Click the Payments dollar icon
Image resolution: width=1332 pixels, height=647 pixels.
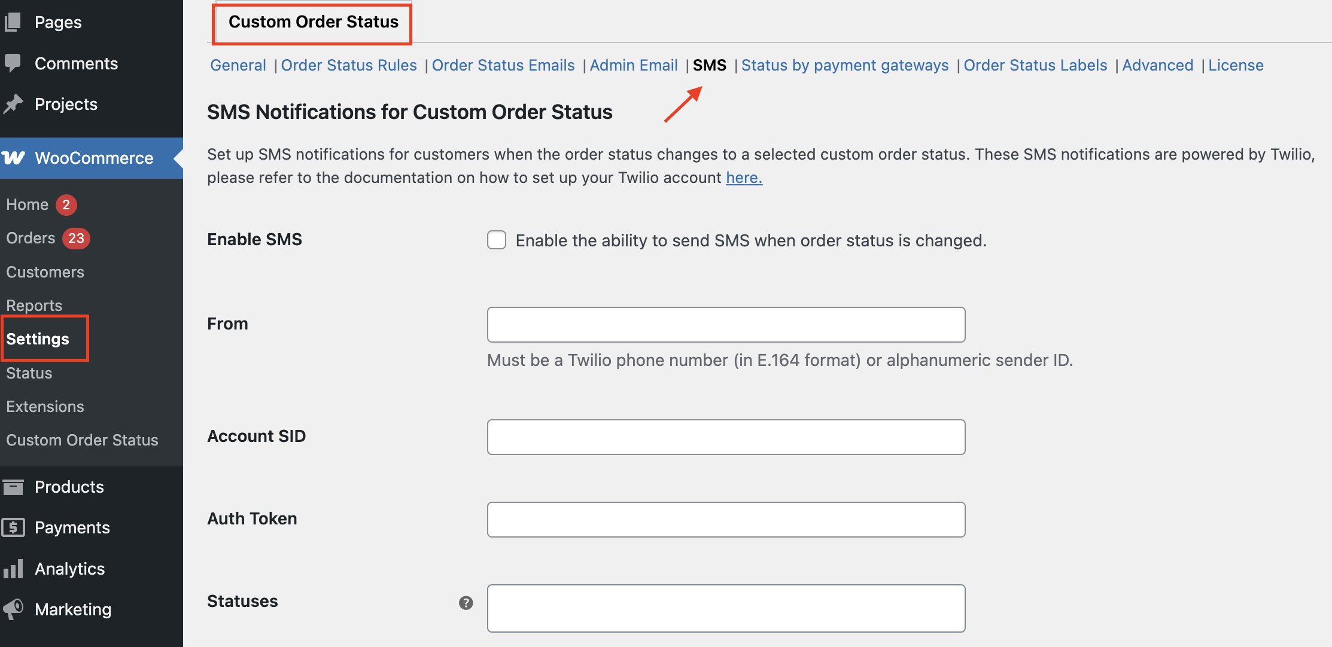pos(13,527)
